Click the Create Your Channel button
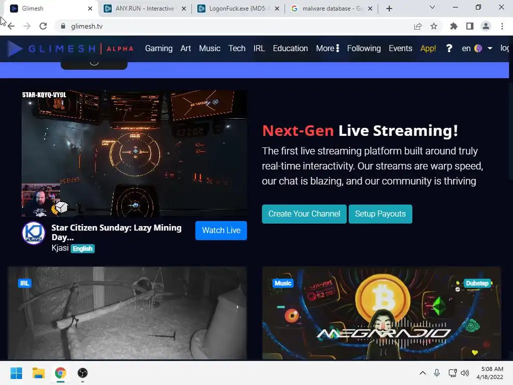 (304, 214)
